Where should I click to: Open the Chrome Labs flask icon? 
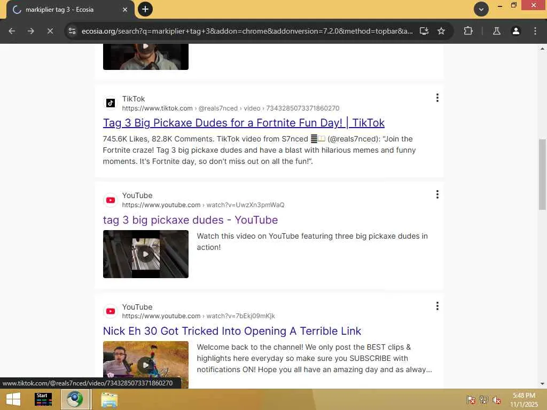pyautogui.click(x=496, y=31)
